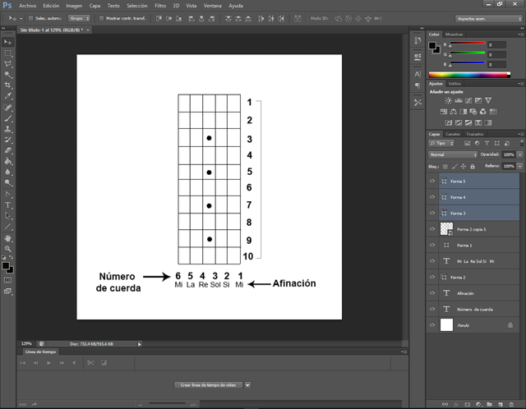Open the Edición menu
The image size is (526, 409).
click(x=51, y=6)
